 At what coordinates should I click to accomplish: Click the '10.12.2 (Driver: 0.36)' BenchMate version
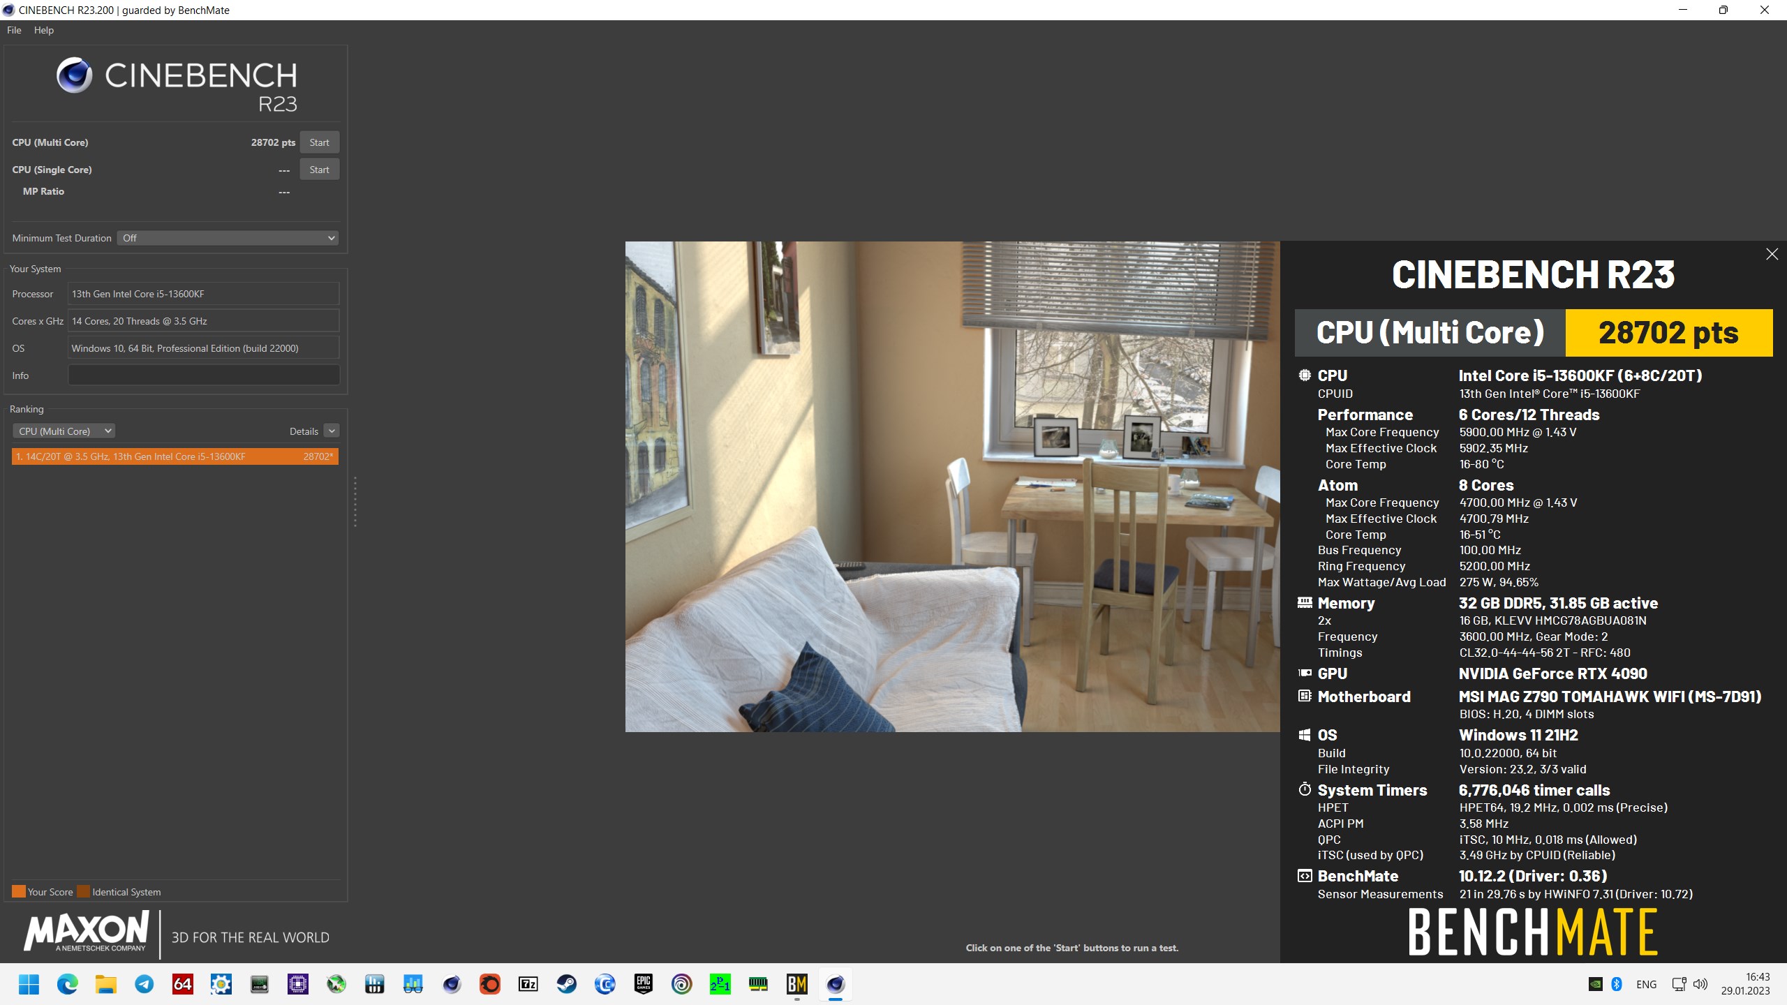pos(1533,877)
